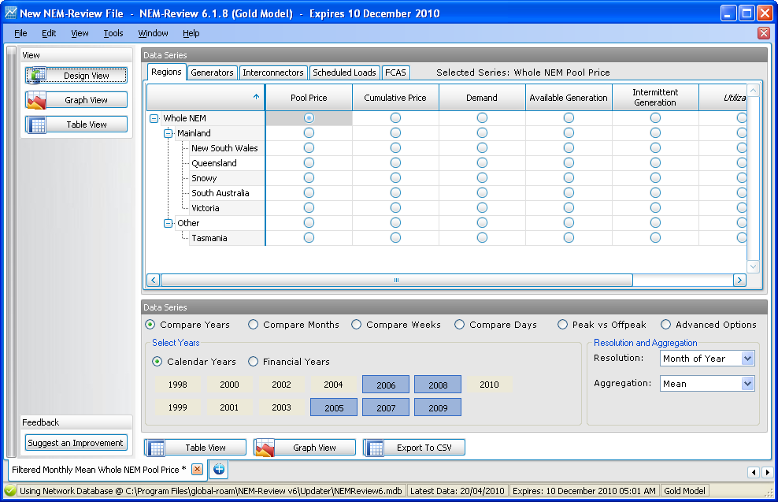Image resolution: width=778 pixels, height=502 pixels.
Task: Open the Aggregation dropdown
Action: [x=748, y=384]
